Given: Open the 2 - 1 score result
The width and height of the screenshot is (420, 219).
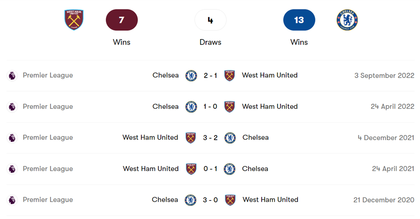Looking at the screenshot, I should [210, 76].
